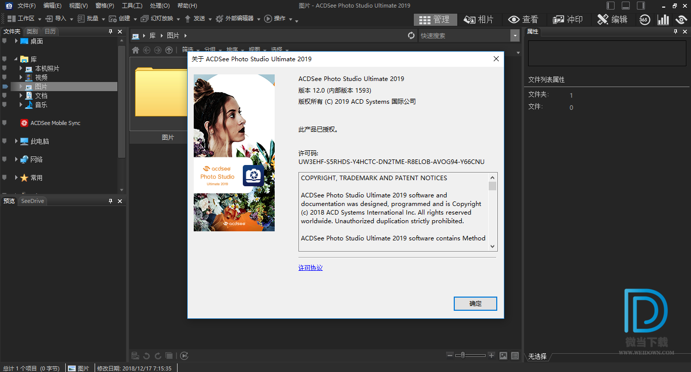Switch to 相片 photos mode
Screen dimensions: 691x372
[479, 19]
